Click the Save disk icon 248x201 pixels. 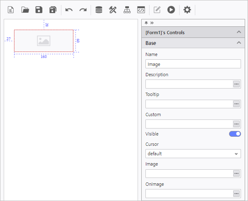pos(39,9)
